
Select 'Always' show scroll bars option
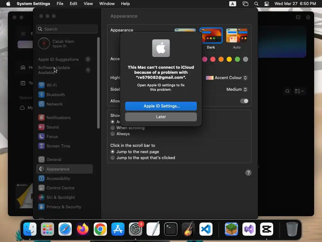[120, 134]
